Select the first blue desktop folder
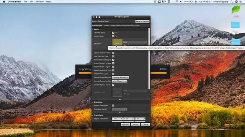 coord(235,25)
